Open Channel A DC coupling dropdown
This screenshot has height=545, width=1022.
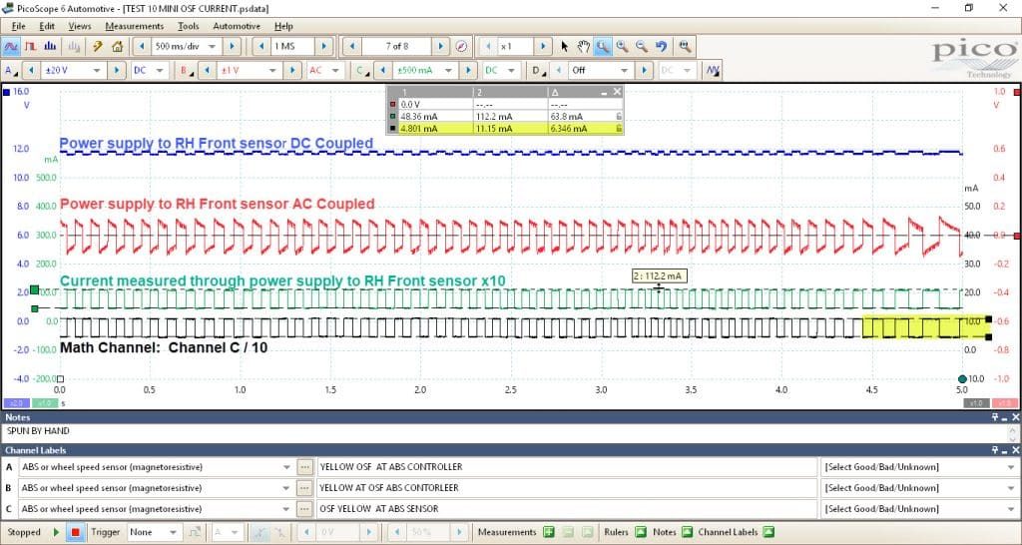[161, 70]
